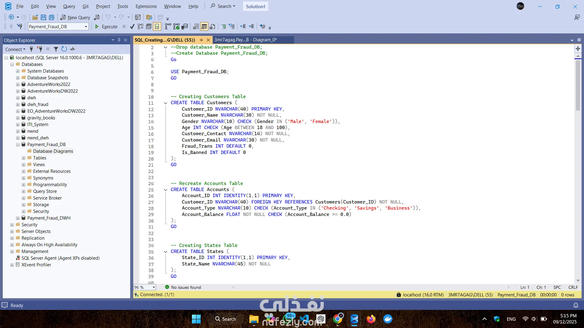The height and width of the screenshot is (328, 584).
Task: Open the Payment_Fraud_DB database dropdown
Action: point(86,27)
